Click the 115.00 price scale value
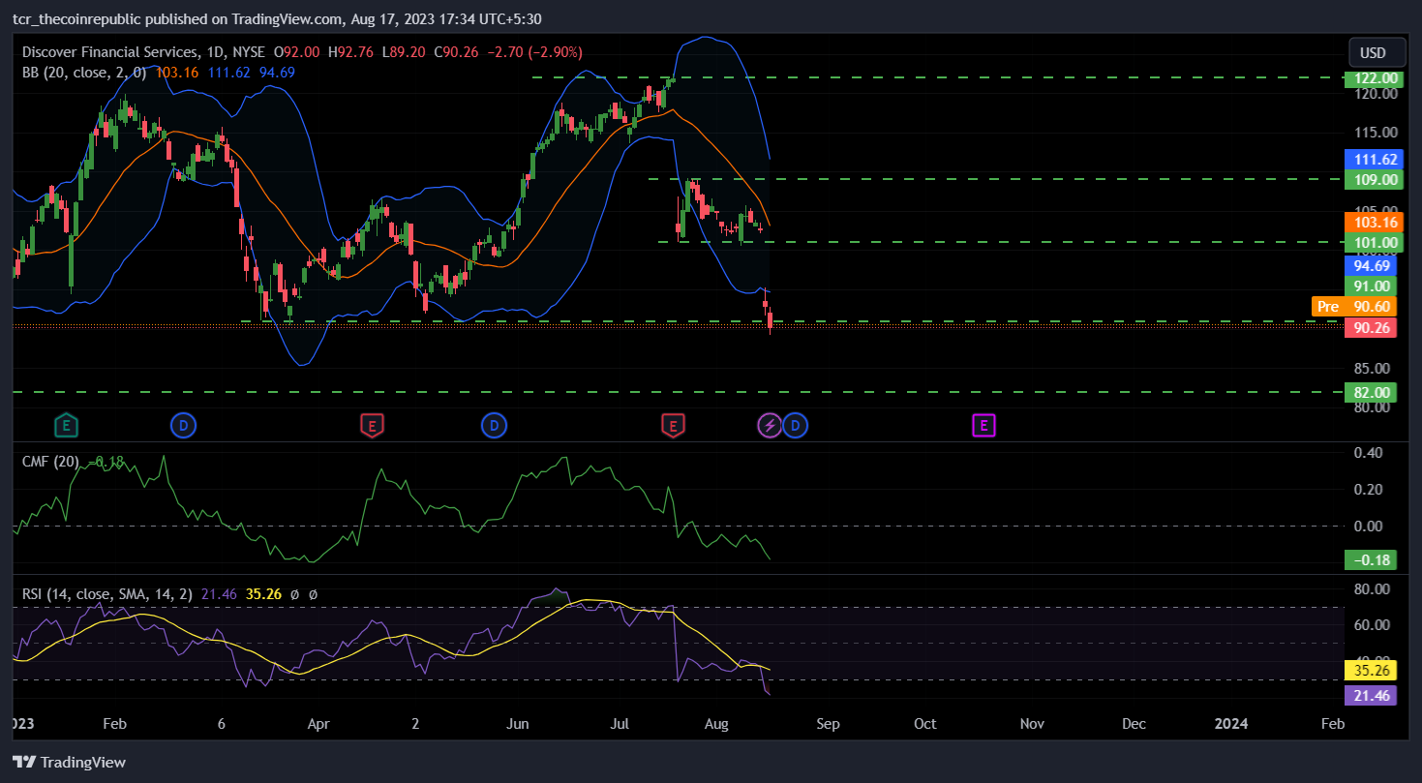The image size is (1422, 783). (1375, 133)
